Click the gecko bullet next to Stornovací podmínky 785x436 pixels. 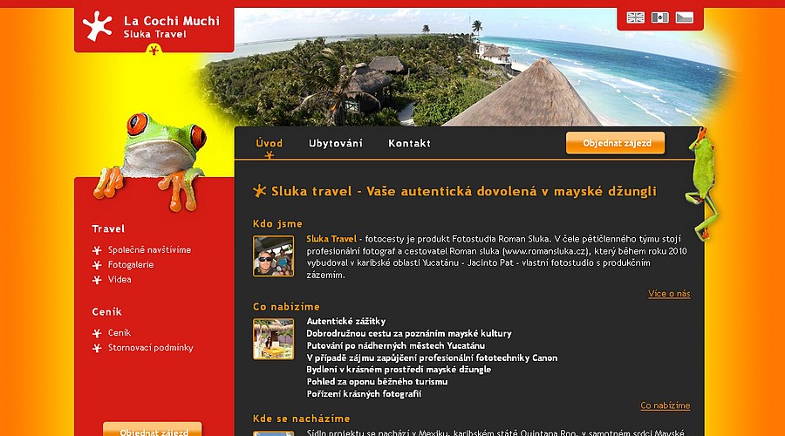(97, 349)
